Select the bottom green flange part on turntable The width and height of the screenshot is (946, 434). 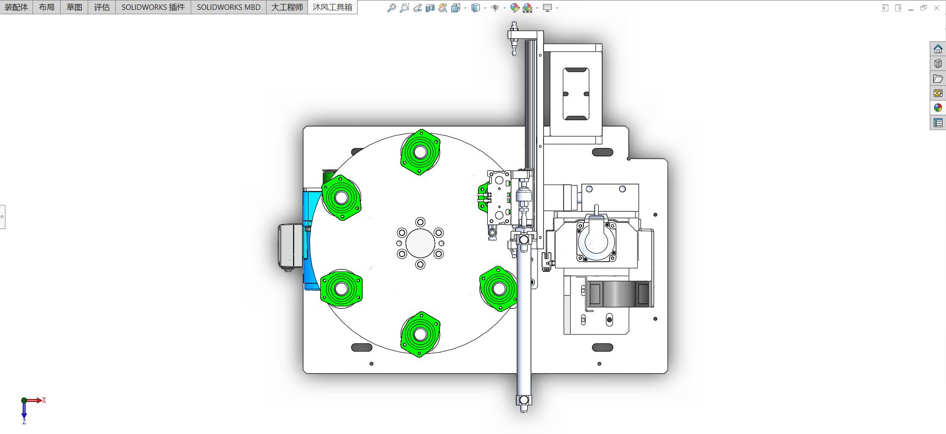[x=420, y=334]
